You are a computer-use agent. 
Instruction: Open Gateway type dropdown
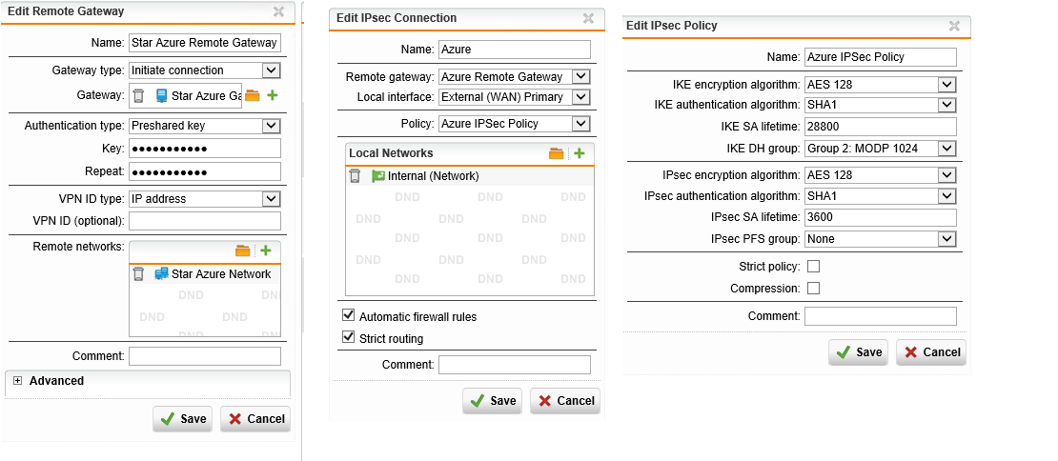pyautogui.click(x=271, y=70)
